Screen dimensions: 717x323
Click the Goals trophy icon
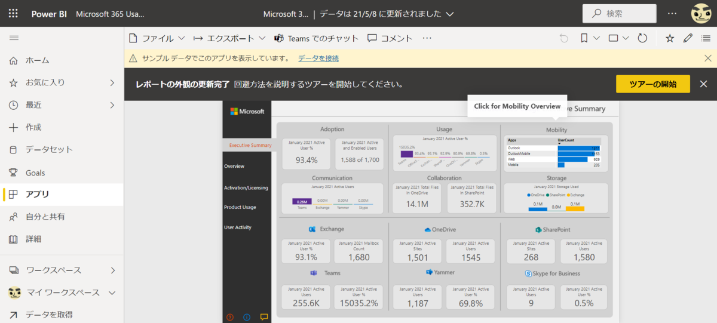pyautogui.click(x=14, y=173)
